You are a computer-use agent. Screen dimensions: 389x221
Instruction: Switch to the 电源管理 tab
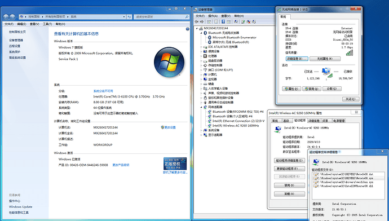pyautogui.click(x=339, y=121)
